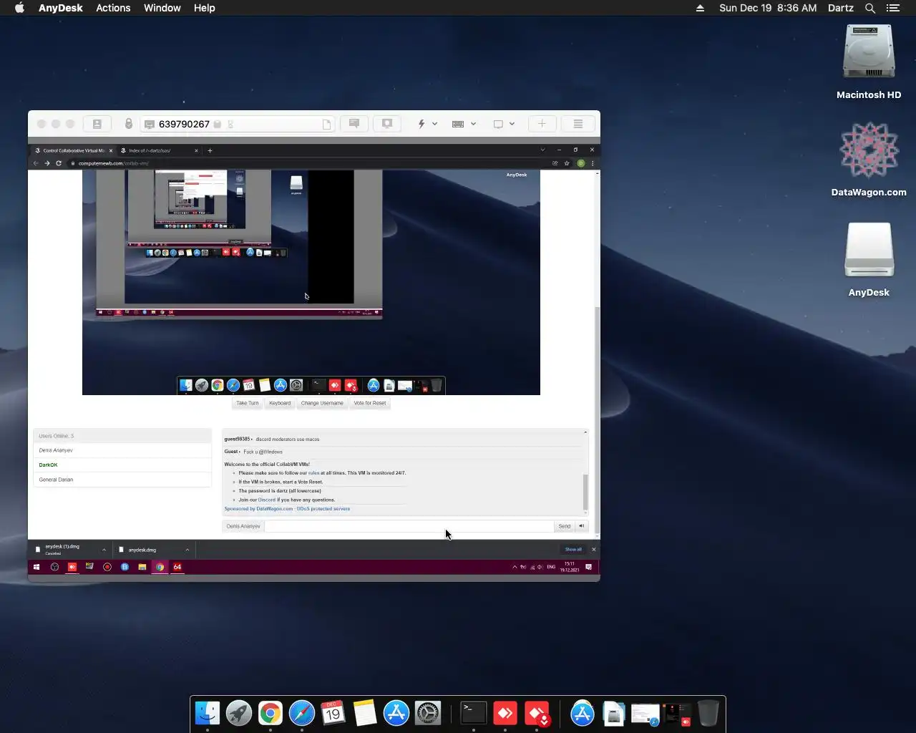The width and height of the screenshot is (916, 733).
Task: Click the remote Chrome URL computernewb.com
Action: (x=113, y=163)
